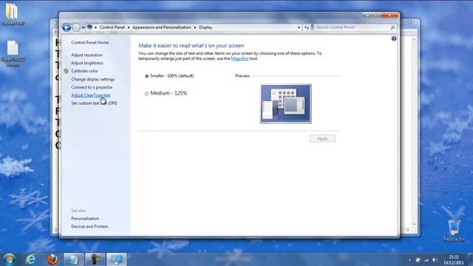Expand the chevron before Control Panel breadcrumb
This screenshot has height=266, width=473.
95,27
